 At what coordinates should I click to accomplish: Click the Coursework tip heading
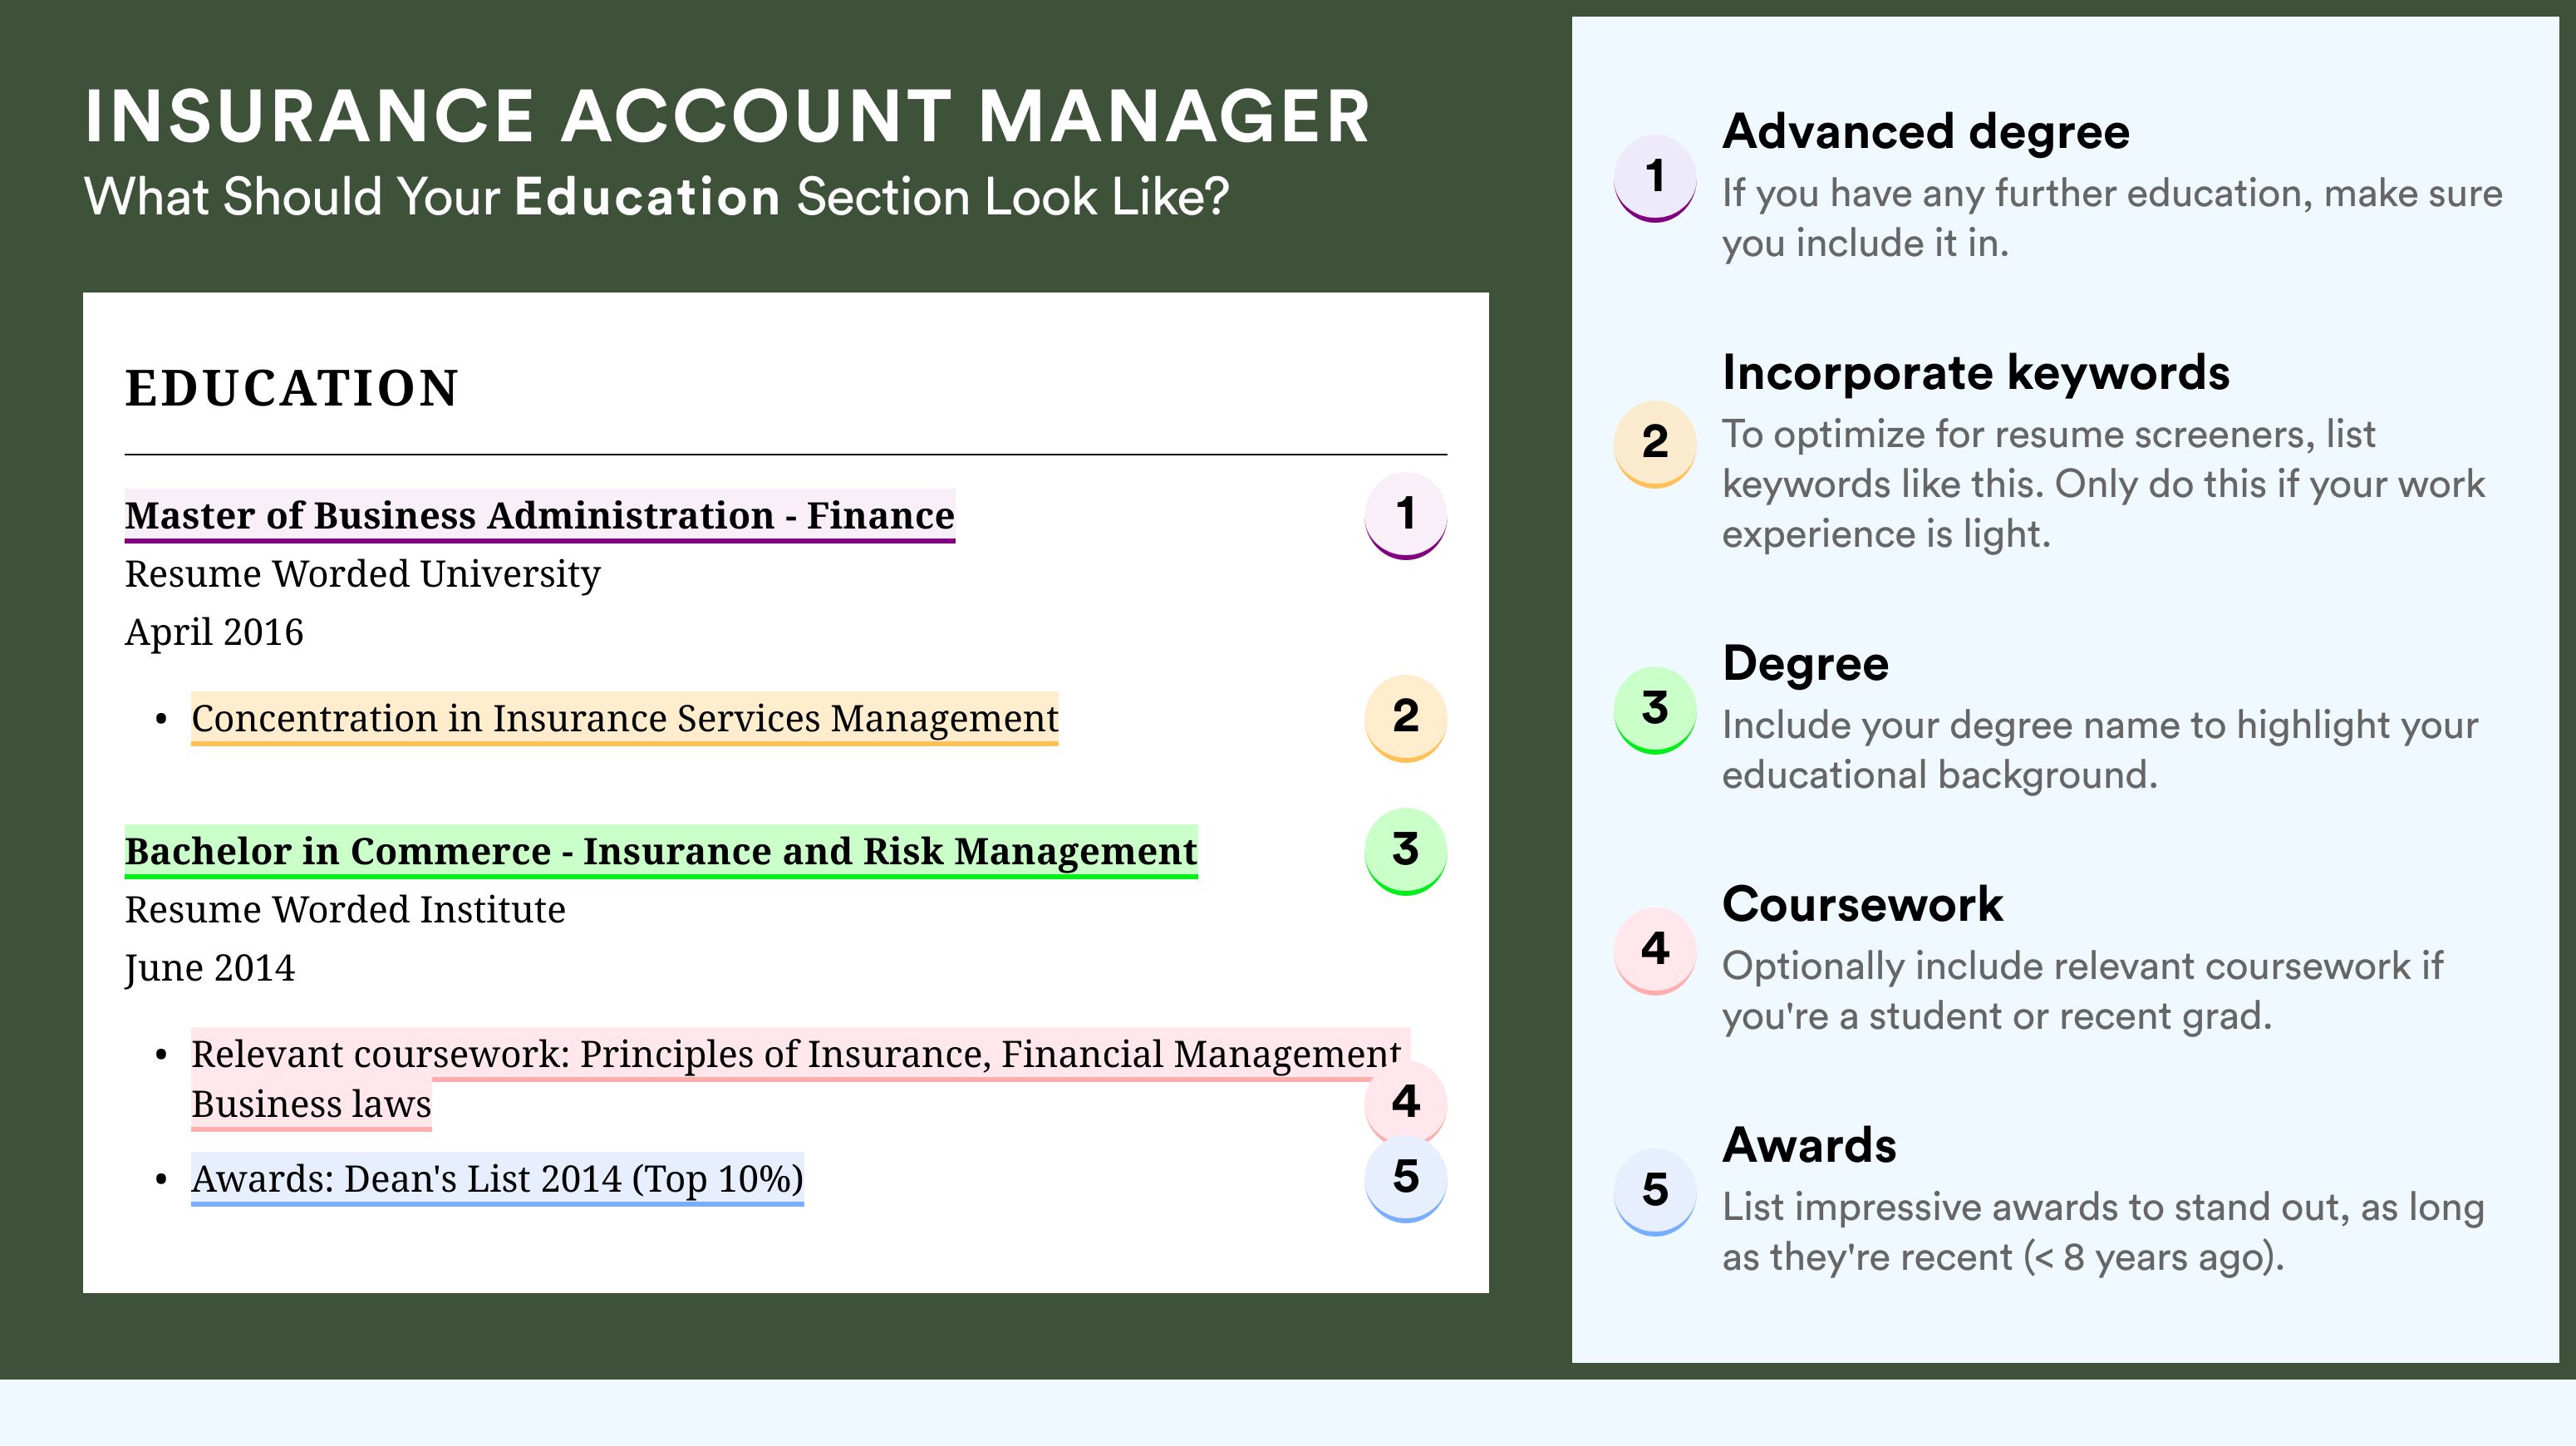pos(1862,904)
